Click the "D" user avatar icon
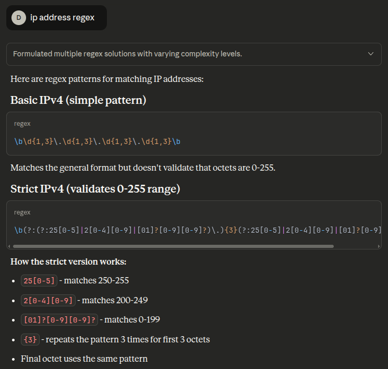Image resolution: width=388 pixels, height=369 pixels. 19,18
